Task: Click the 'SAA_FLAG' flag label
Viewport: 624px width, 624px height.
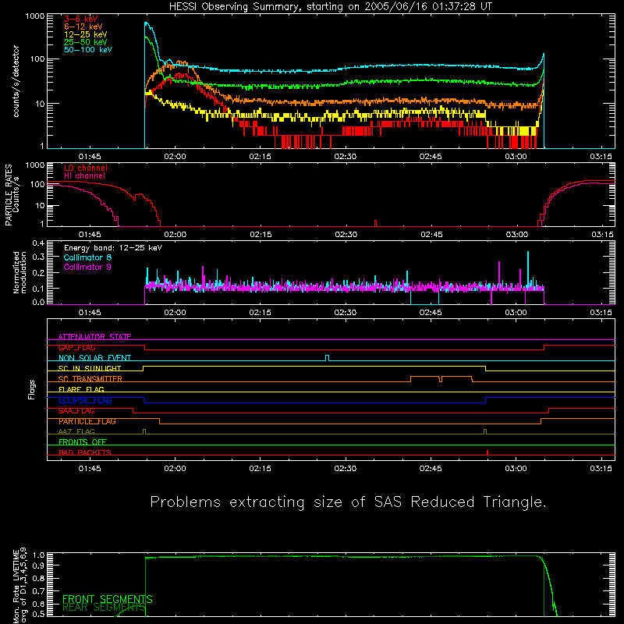Action: pos(76,411)
